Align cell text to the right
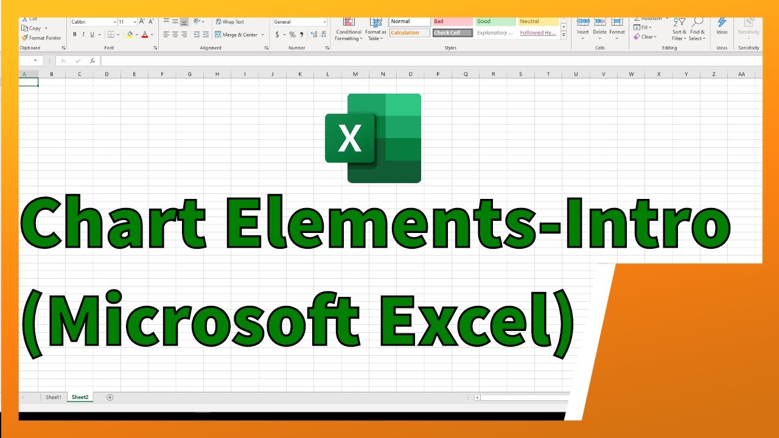The width and height of the screenshot is (779, 438). coord(184,35)
